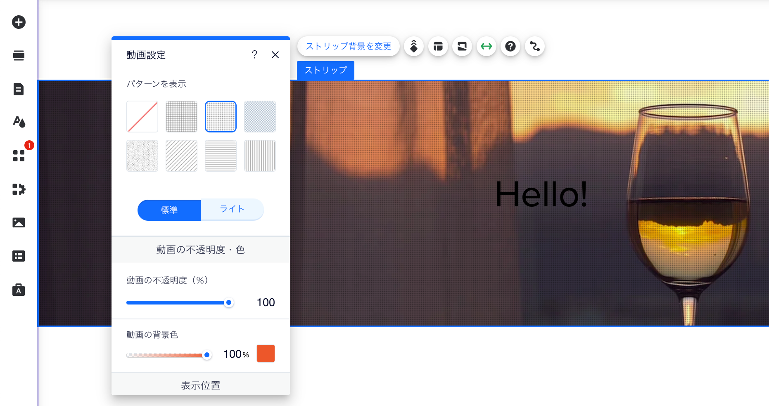Open the media image icon in sidebar
The height and width of the screenshot is (406, 769).
[x=19, y=223]
